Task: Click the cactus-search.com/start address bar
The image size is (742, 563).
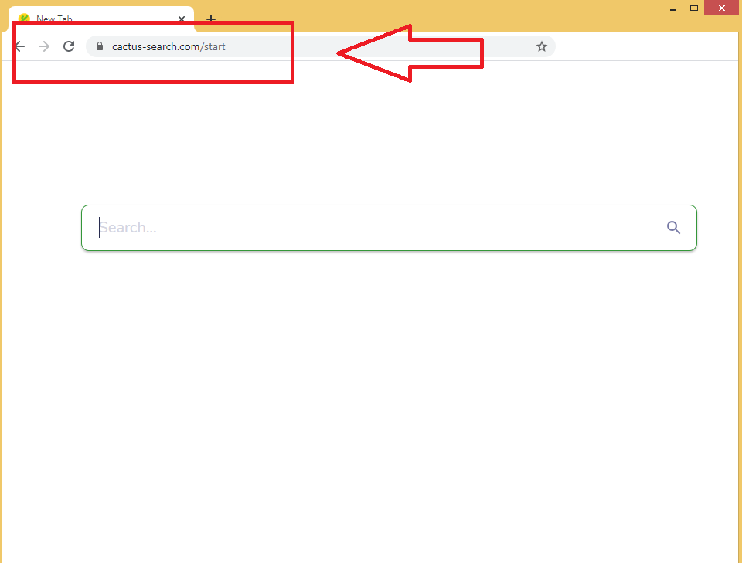Action: pos(320,46)
